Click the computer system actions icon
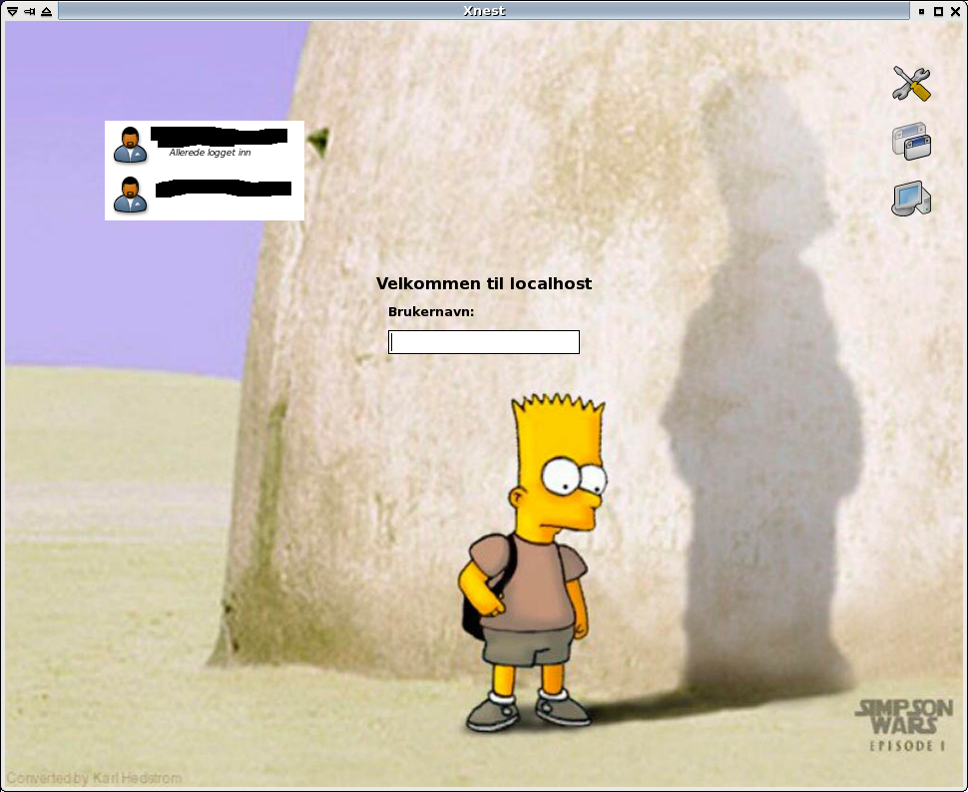This screenshot has height=792, width=968. [911, 198]
